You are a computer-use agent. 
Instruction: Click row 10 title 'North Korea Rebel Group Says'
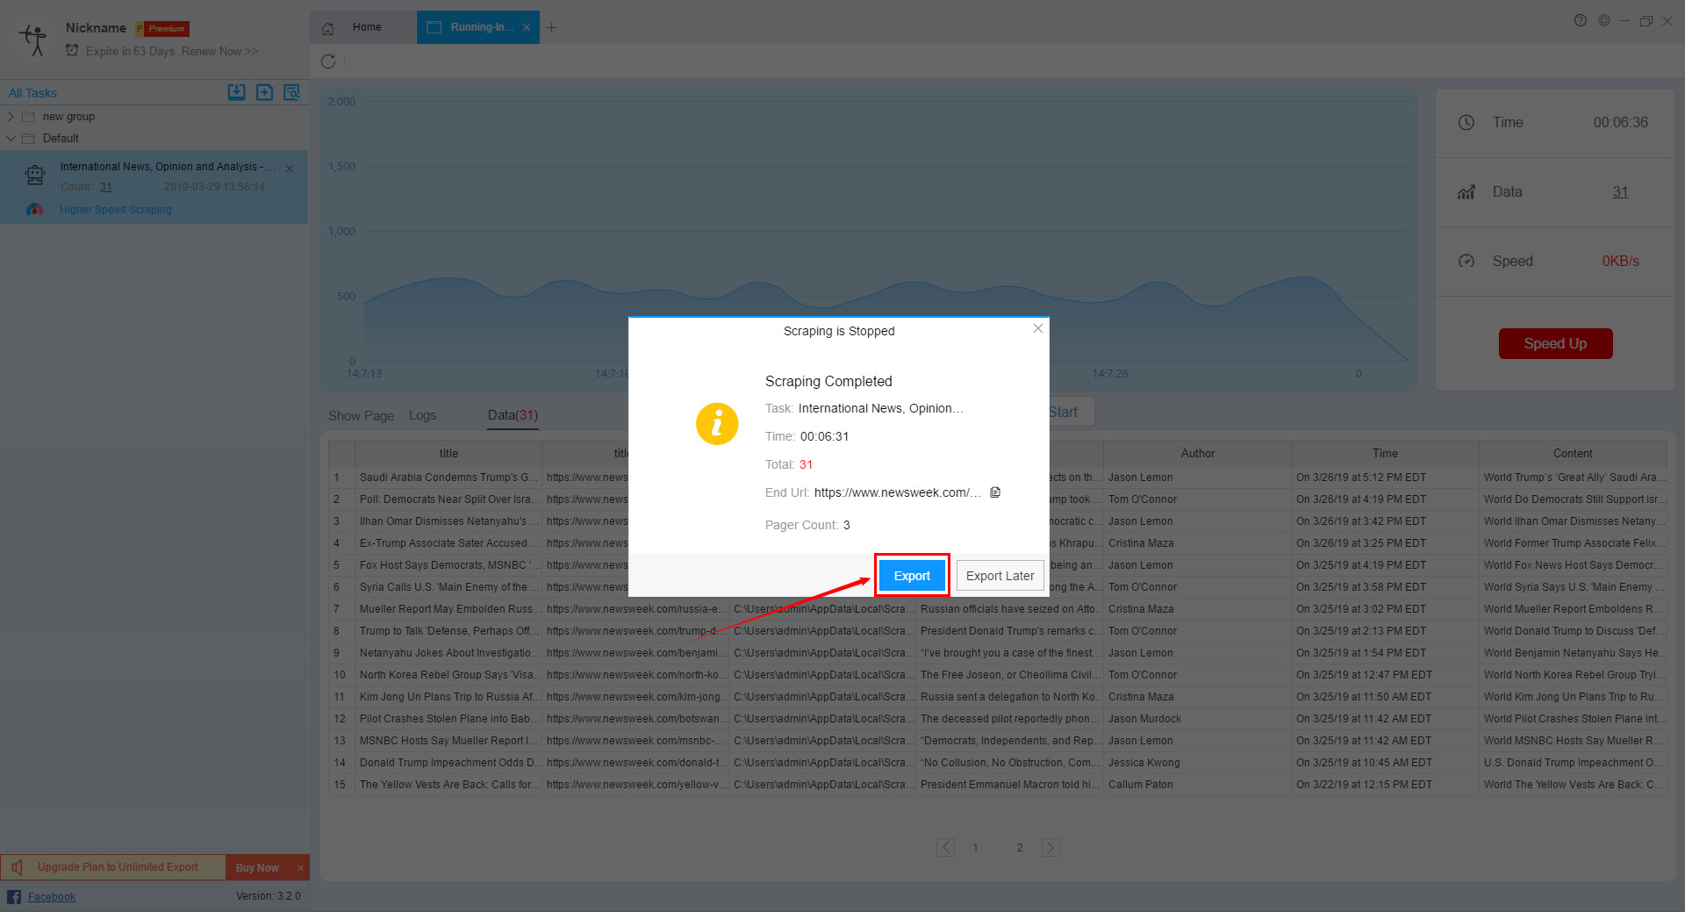pyautogui.click(x=447, y=675)
